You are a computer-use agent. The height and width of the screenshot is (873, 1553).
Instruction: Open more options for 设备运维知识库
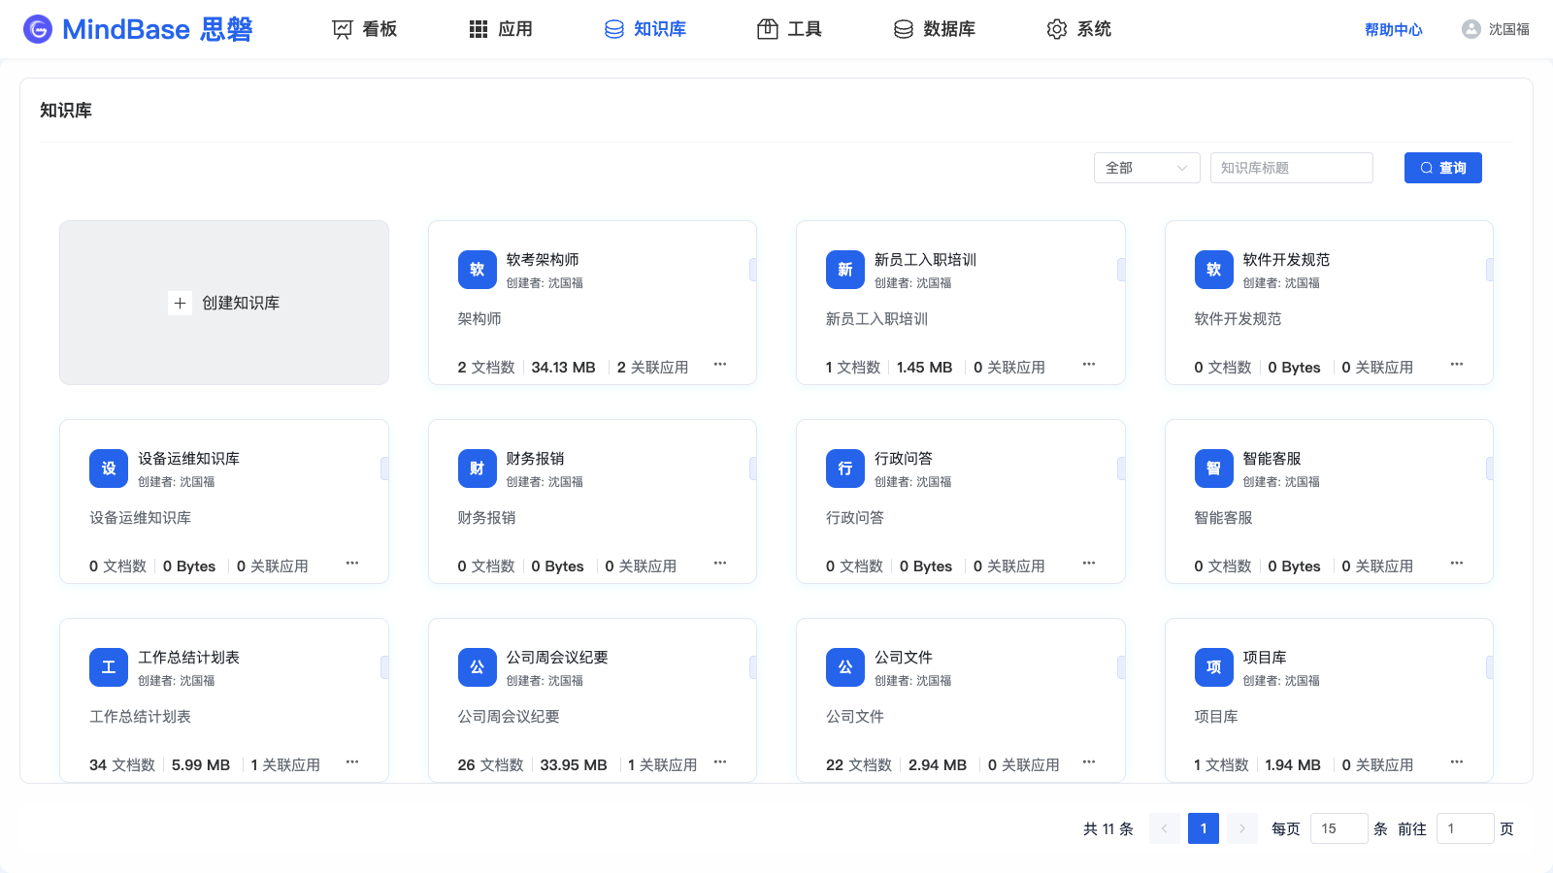[352, 564]
